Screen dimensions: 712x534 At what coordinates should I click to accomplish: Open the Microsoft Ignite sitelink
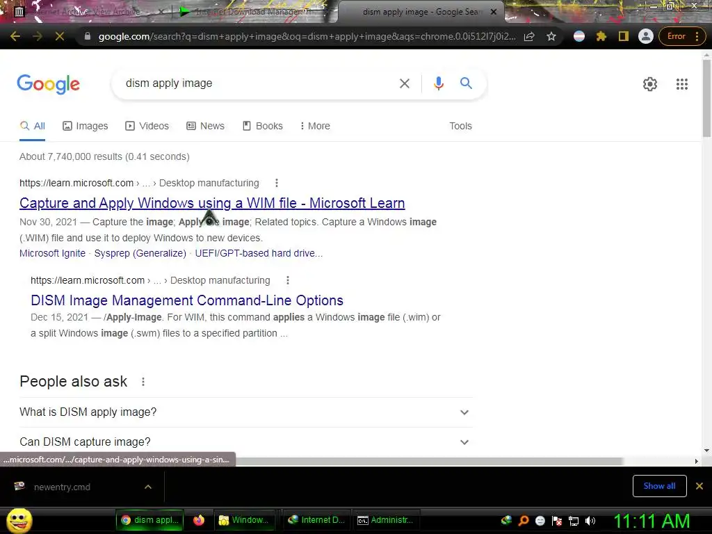tap(52, 253)
